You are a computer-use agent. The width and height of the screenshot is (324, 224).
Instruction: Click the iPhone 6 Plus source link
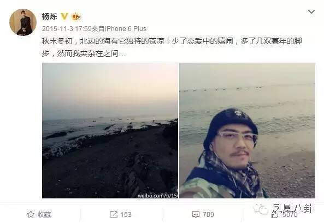click(126, 29)
